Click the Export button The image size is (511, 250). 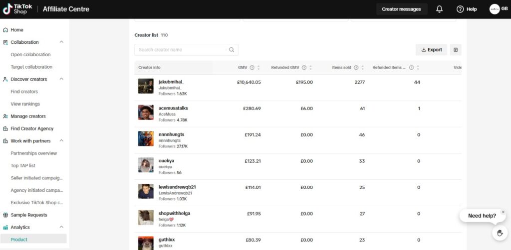(432, 50)
